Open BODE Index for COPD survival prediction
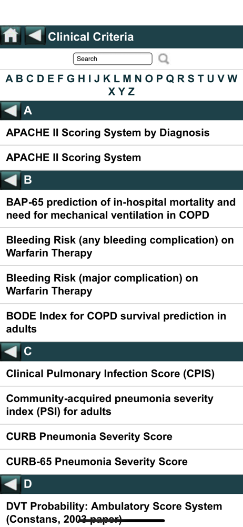 point(121,323)
